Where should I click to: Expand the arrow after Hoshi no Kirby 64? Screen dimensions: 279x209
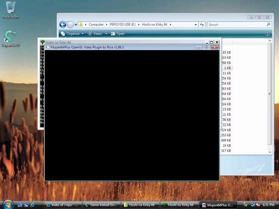coord(171,24)
